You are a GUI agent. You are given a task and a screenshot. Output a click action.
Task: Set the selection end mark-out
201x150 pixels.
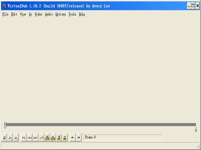pos(78,137)
